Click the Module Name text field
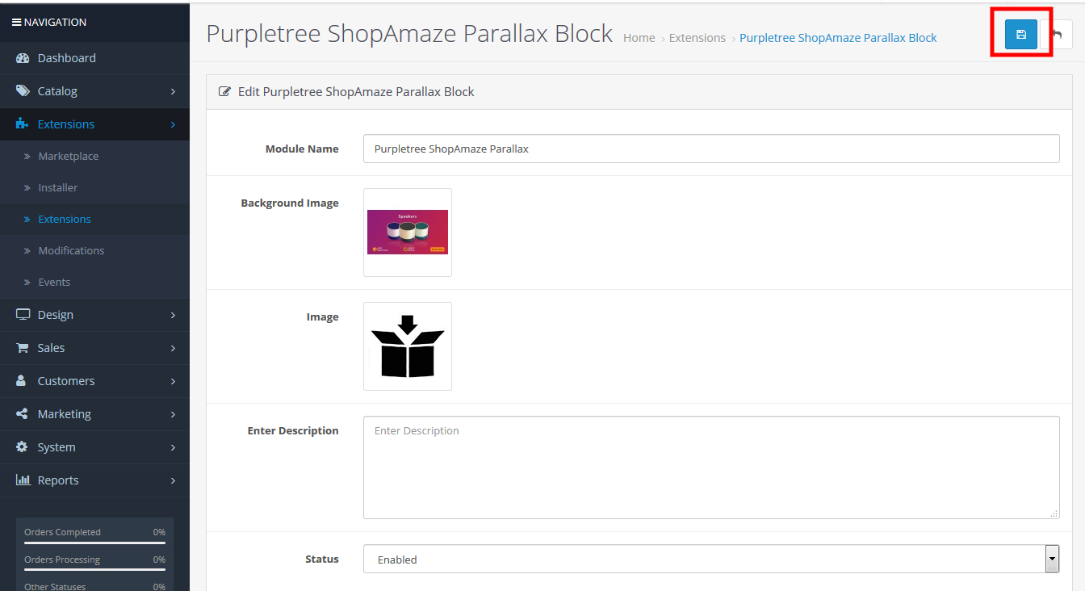The width and height of the screenshot is (1085, 591). coord(711,149)
